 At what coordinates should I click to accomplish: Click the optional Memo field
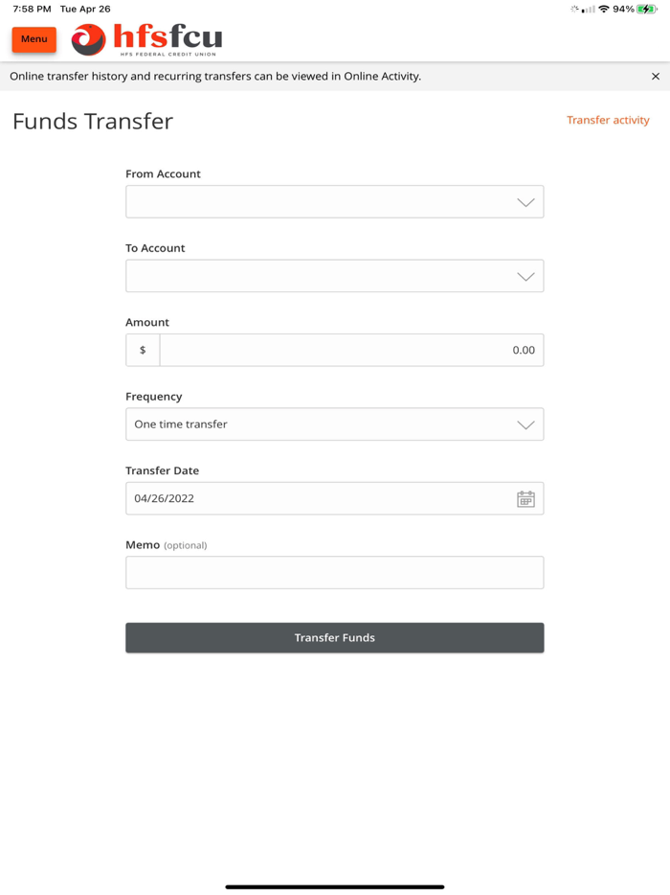(x=334, y=572)
